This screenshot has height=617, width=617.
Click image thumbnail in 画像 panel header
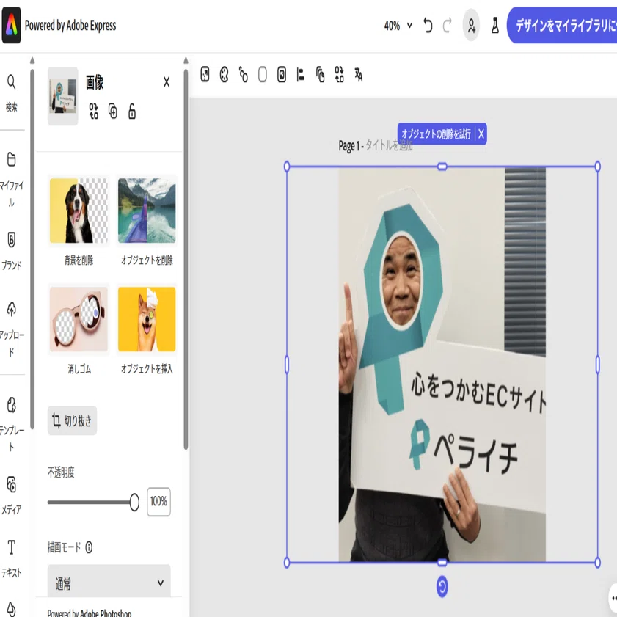tap(62, 95)
